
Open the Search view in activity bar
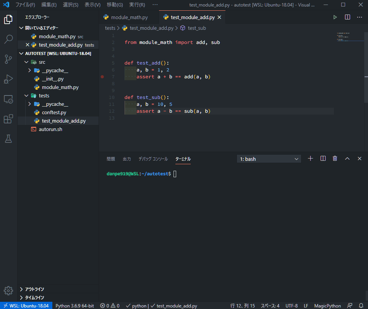(x=8, y=39)
